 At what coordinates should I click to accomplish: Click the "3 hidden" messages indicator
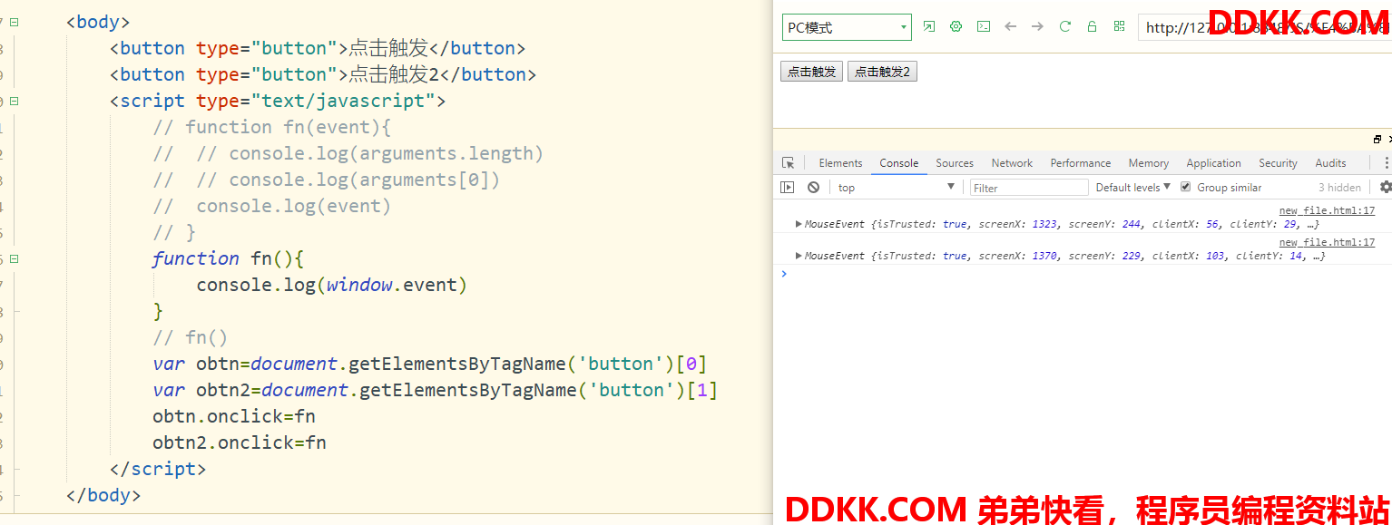[x=1339, y=188]
